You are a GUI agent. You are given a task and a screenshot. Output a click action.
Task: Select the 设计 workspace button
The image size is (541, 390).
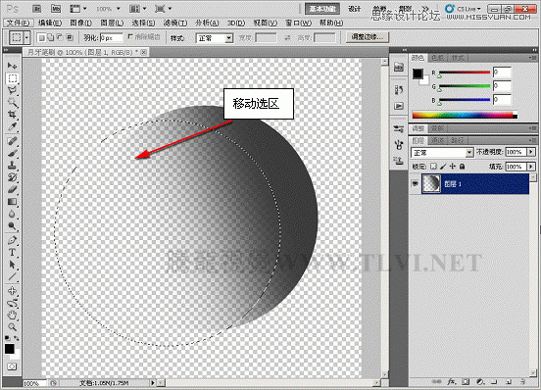click(355, 9)
